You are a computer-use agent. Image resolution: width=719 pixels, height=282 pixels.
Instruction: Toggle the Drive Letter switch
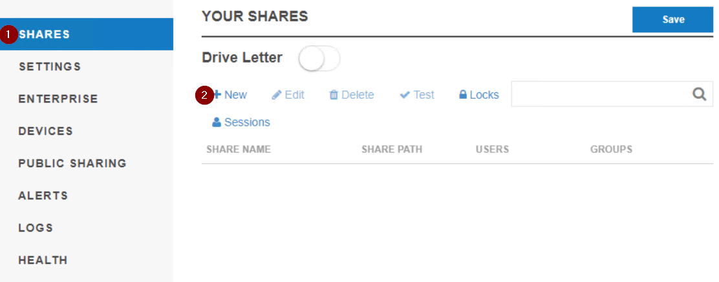pos(319,59)
